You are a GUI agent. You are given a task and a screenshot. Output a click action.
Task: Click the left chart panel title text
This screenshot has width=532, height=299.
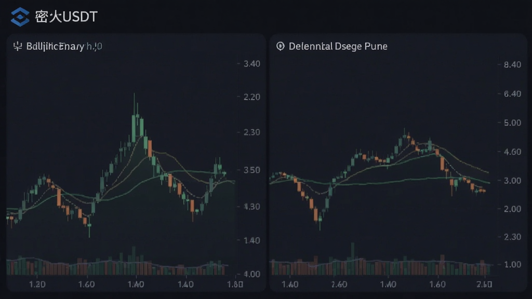64,46
